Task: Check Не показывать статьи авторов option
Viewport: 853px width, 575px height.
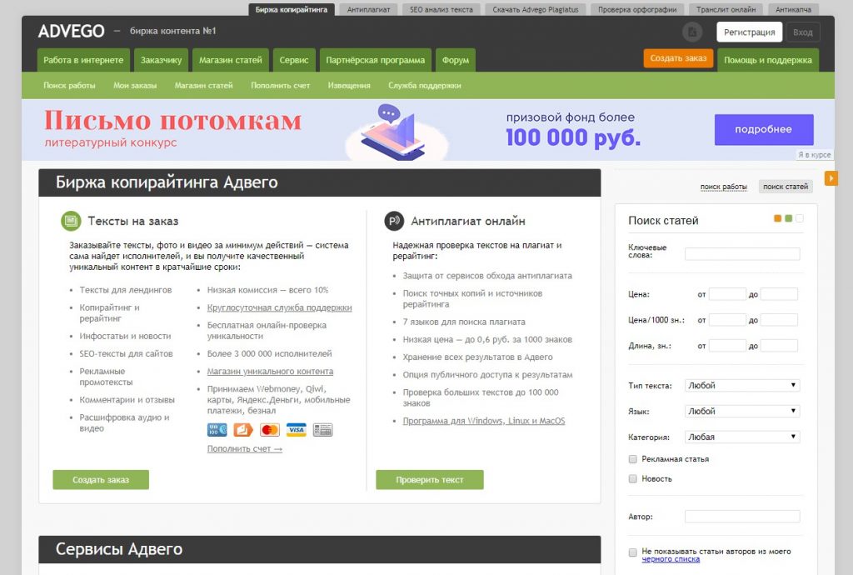Action: pos(633,552)
